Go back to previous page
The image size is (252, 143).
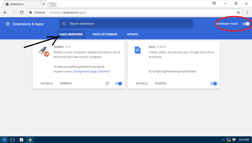point(5,13)
